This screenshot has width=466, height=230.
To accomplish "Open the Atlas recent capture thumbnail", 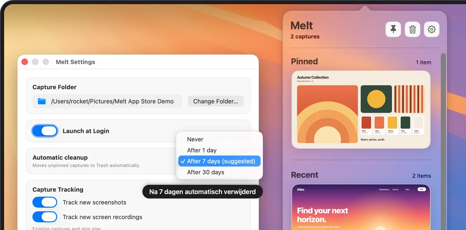I will pyautogui.click(x=361, y=207).
